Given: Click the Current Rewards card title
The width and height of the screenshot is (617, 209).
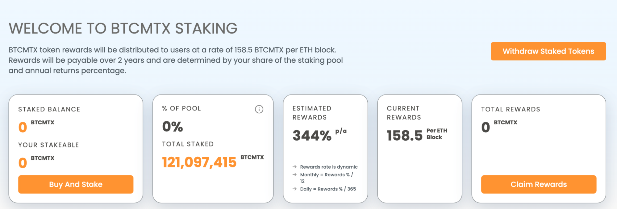Looking at the screenshot, I should (404, 113).
